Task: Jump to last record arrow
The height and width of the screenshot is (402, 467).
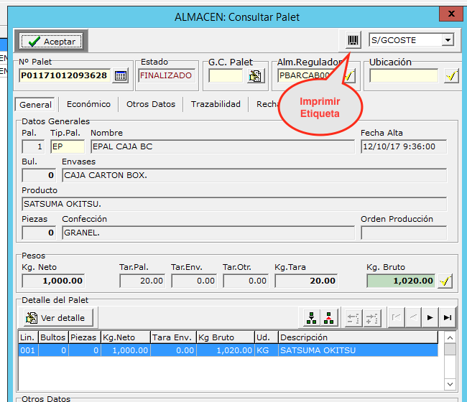Action: (447, 317)
